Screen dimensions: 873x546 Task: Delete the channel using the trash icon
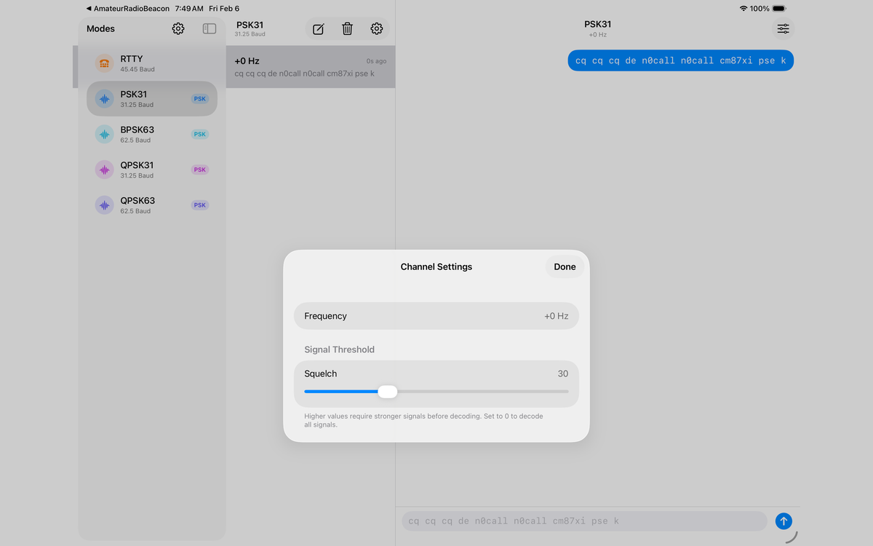(x=347, y=28)
